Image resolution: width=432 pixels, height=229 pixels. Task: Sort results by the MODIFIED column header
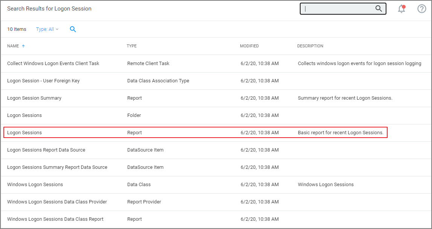pyautogui.click(x=249, y=45)
